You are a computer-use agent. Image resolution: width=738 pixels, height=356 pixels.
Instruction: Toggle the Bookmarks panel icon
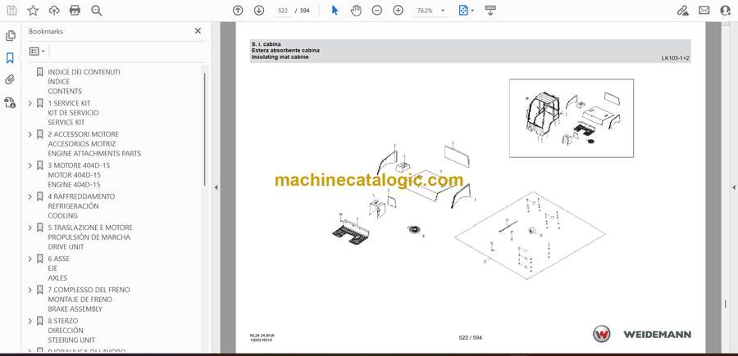tap(10, 58)
